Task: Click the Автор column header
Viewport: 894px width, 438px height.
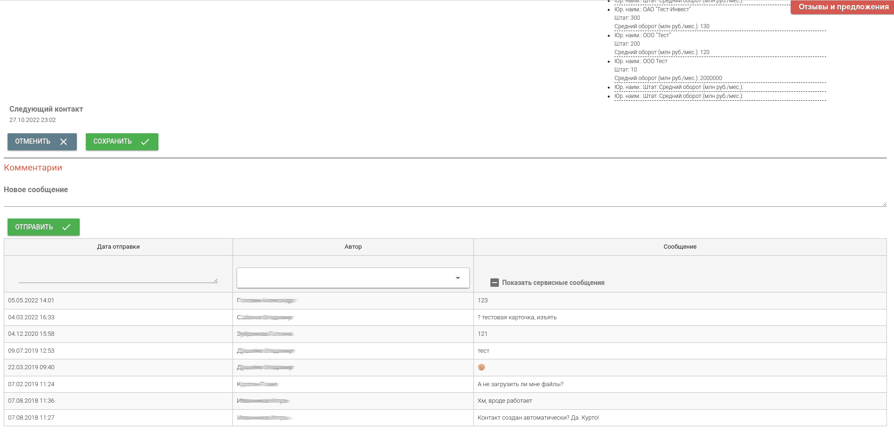Action: point(353,247)
